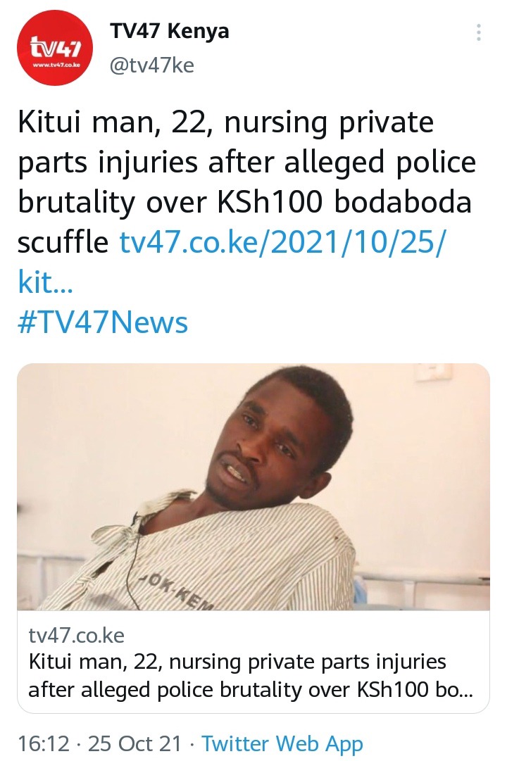Open the TV47 Kenya display name

tap(170, 32)
